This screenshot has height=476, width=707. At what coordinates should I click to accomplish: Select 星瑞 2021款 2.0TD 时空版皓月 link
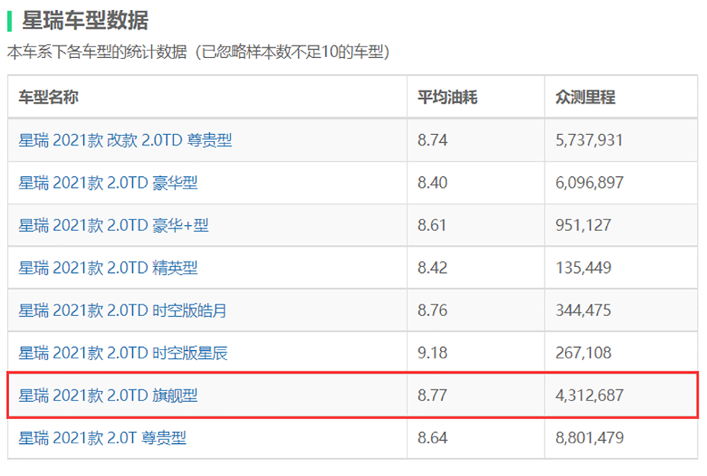tap(122, 310)
